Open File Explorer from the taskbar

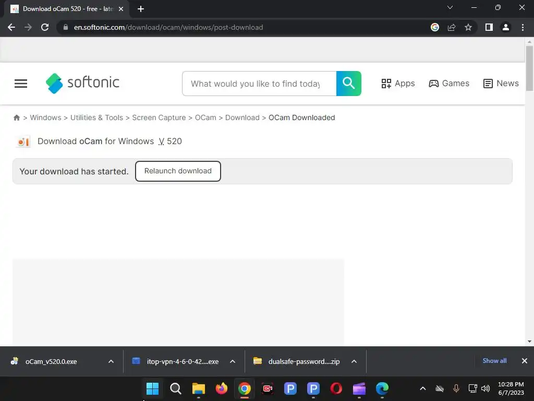pyautogui.click(x=199, y=388)
